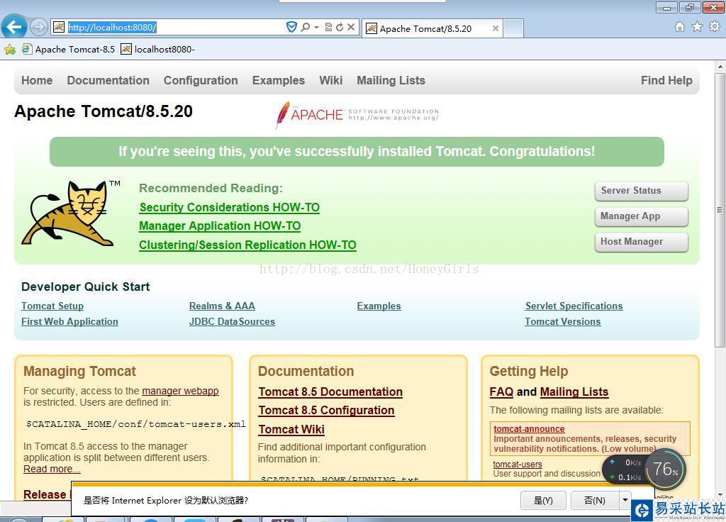Open the manager webapp link
The image size is (726, 522).
click(180, 391)
